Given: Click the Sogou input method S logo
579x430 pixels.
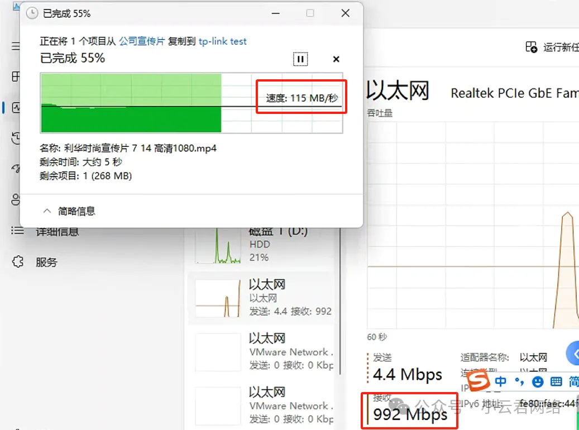Looking at the screenshot, I should click(x=478, y=381).
